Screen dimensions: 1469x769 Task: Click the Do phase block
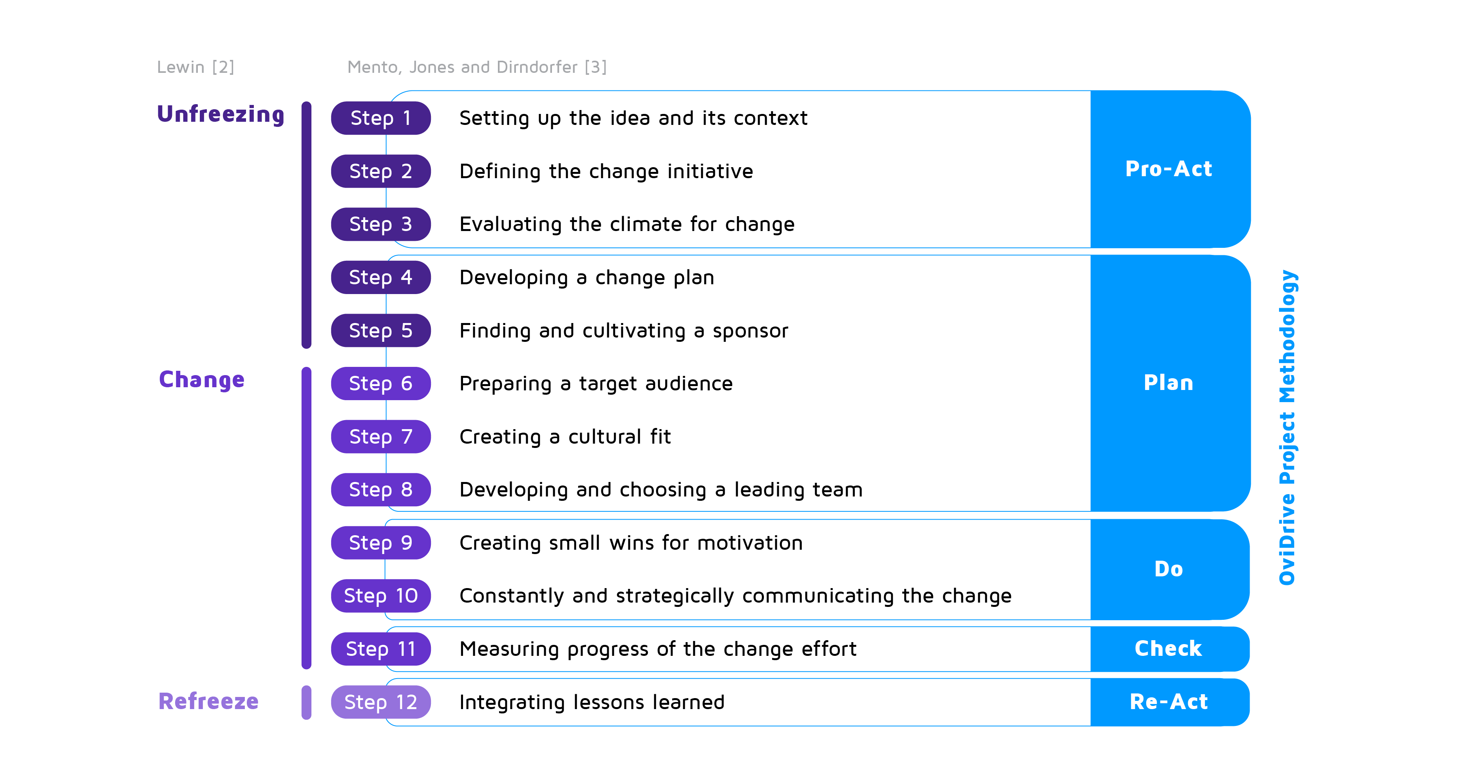tap(1170, 569)
